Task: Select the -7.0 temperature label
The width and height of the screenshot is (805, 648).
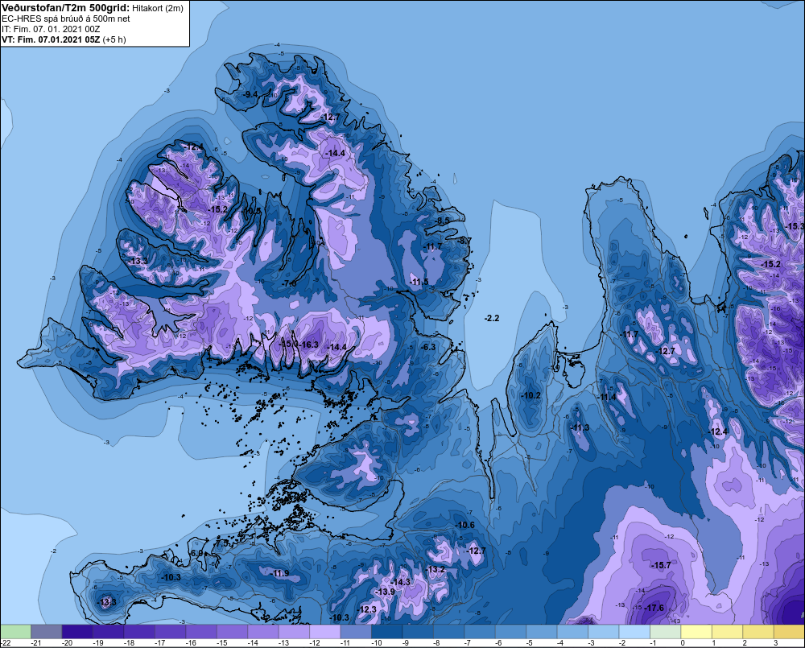Action: [x=290, y=283]
